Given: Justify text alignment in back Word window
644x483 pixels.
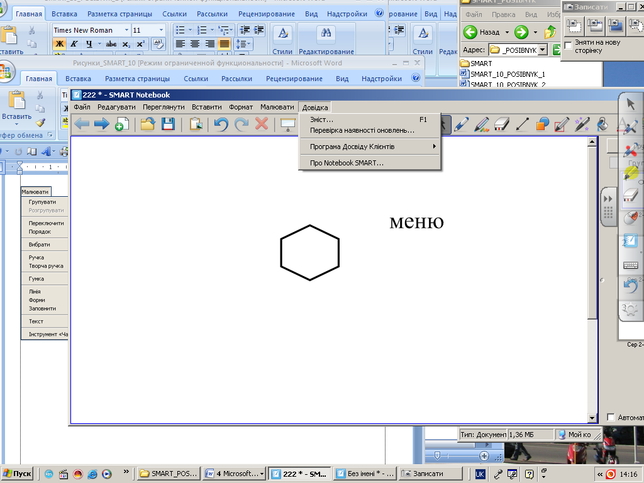Looking at the screenshot, I should point(225,44).
